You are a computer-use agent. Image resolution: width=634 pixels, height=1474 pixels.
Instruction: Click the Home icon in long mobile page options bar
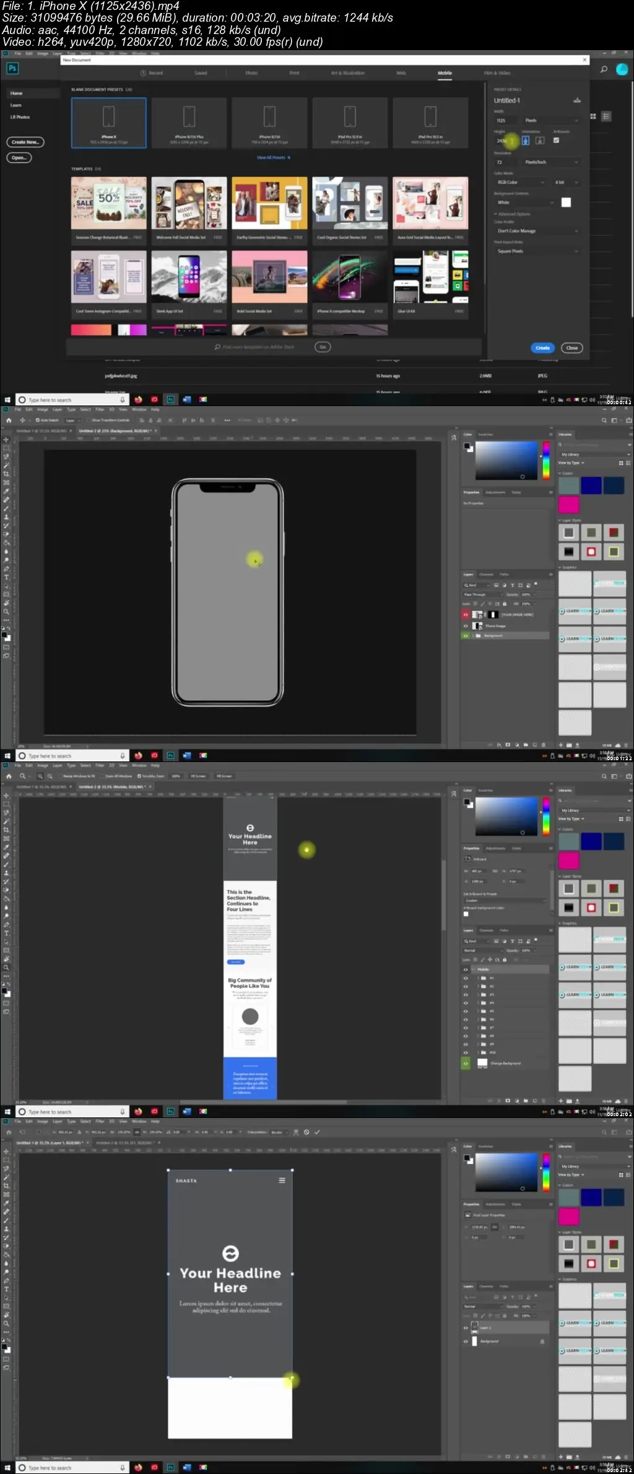[9, 776]
